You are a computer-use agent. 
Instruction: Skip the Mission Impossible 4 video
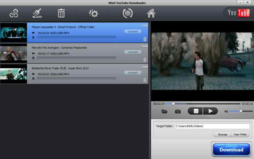coord(144,26)
